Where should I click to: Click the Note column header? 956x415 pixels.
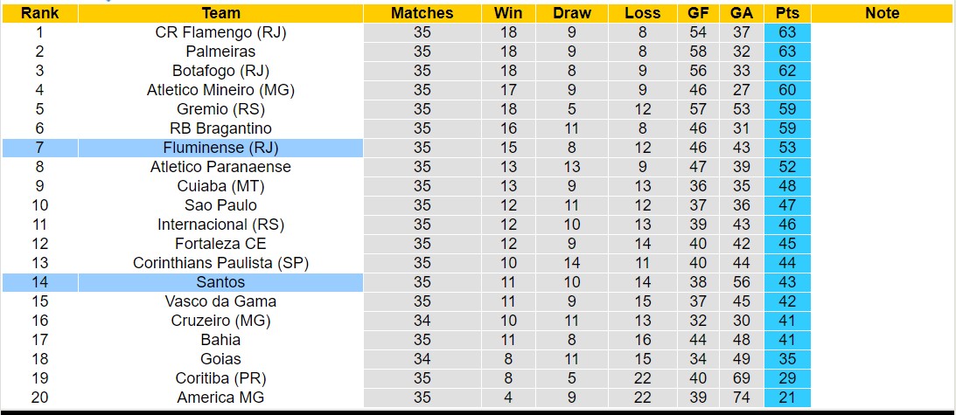pyautogui.click(x=882, y=13)
